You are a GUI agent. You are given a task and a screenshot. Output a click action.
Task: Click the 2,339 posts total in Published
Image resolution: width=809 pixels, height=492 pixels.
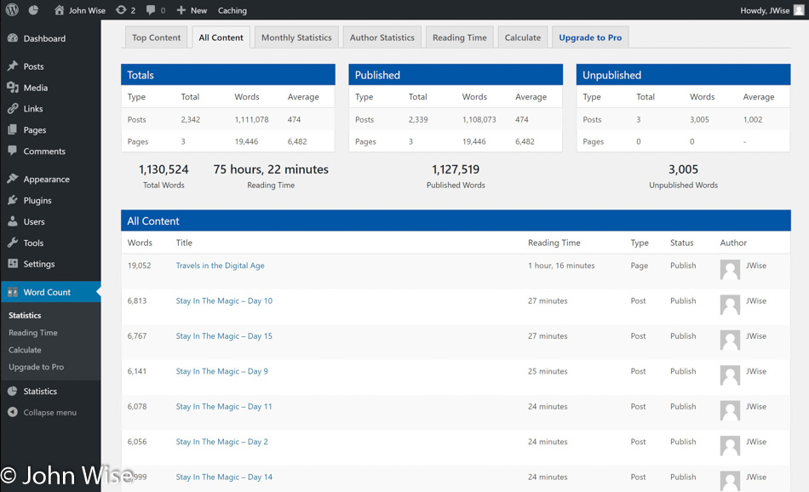point(418,120)
